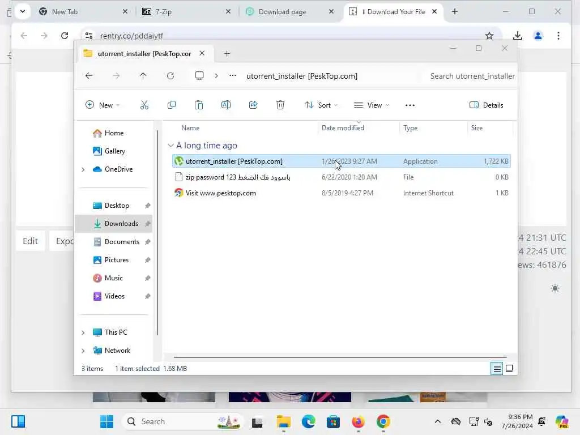Cut the selected file with scissors icon
The width and height of the screenshot is (580, 435).
144,105
